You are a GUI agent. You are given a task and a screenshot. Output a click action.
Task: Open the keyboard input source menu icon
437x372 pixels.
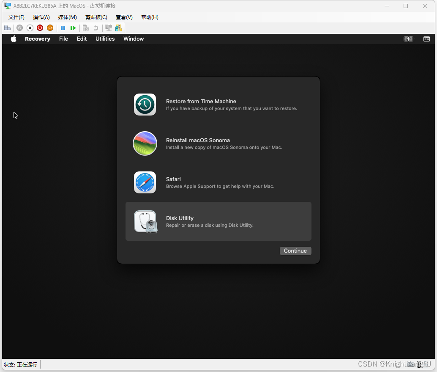(x=426, y=39)
